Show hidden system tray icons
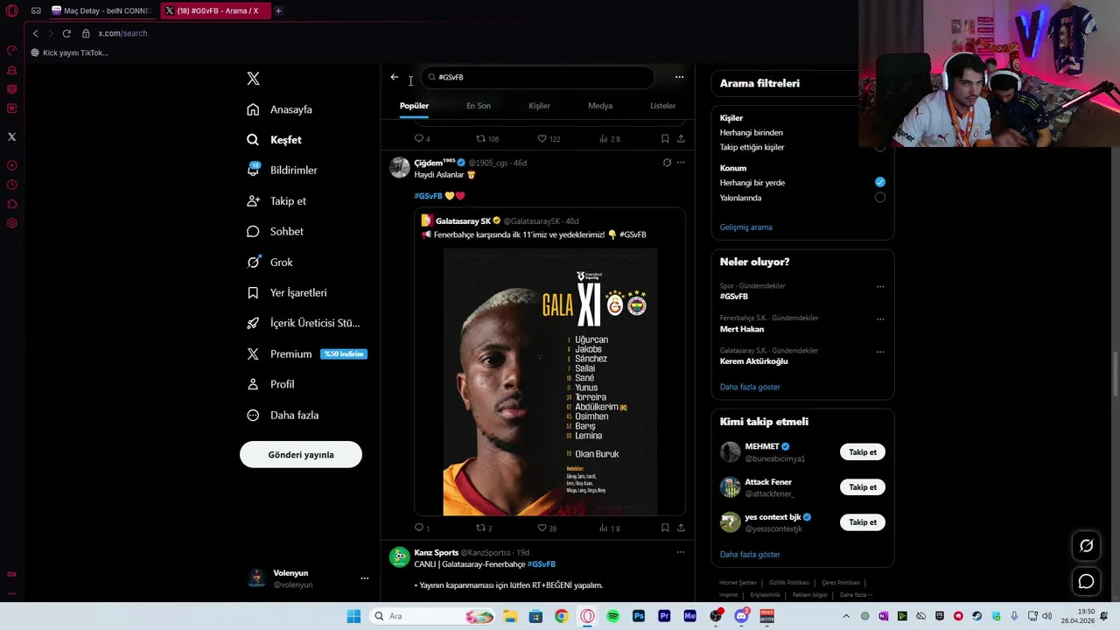Image resolution: width=1120 pixels, height=630 pixels. (x=845, y=616)
